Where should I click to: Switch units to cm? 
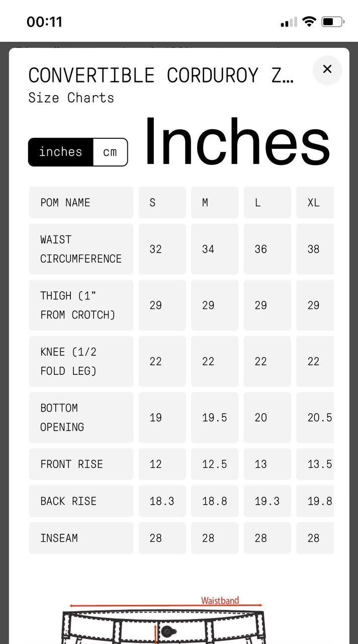(x=110, y=152)
